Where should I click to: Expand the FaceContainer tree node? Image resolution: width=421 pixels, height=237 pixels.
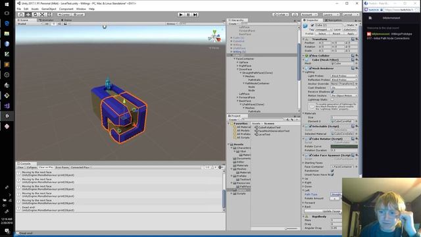[x=234, y=59]
